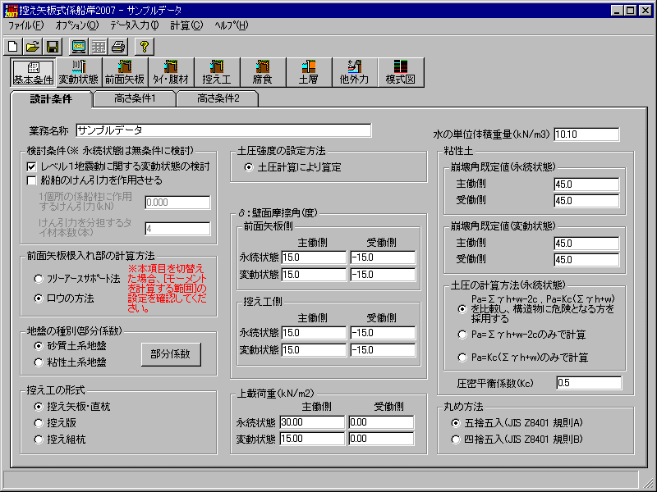The width and height of the screenshot is (657, 492).
Task: Select the タイ・腹材 toolbar icon
Action: (x=170, y=71)
